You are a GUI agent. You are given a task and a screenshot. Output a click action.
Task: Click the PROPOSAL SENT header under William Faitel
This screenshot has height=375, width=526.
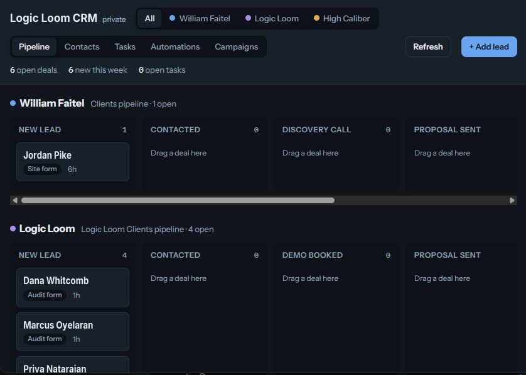click(x=448, y=130)
